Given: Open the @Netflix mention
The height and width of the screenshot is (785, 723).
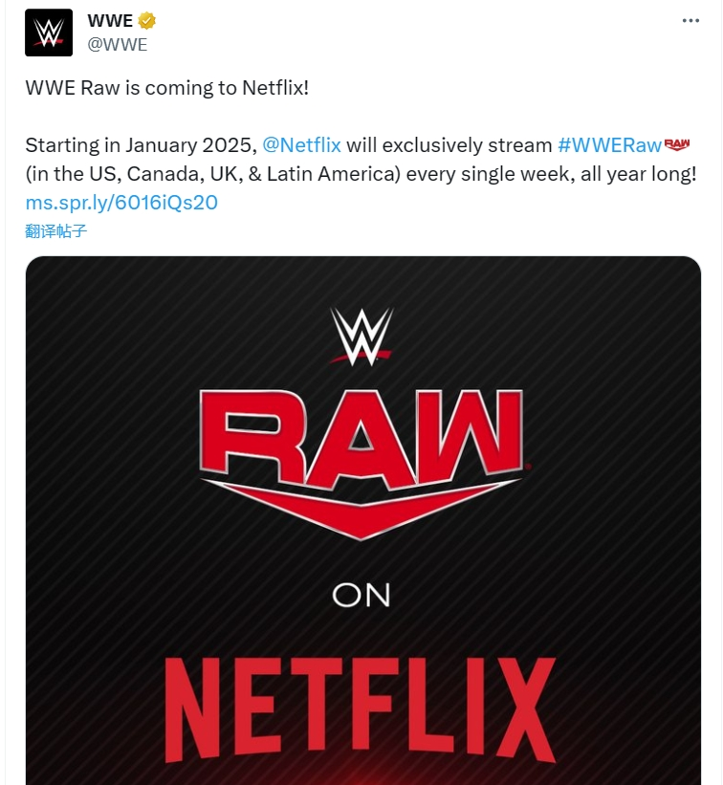Looking at the screenshot, I should (301, 145).
